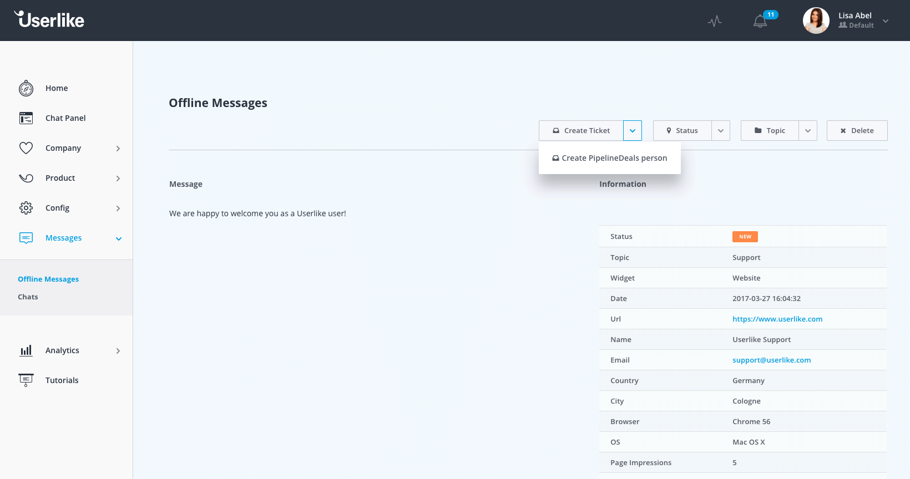Screen dimensions: 910x479
Task: Expand the Analytics submenu arrow
Action: point(118,351)
